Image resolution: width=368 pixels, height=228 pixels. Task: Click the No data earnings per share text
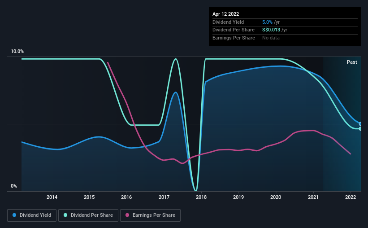pyautogui.click(x=271, y=38)
